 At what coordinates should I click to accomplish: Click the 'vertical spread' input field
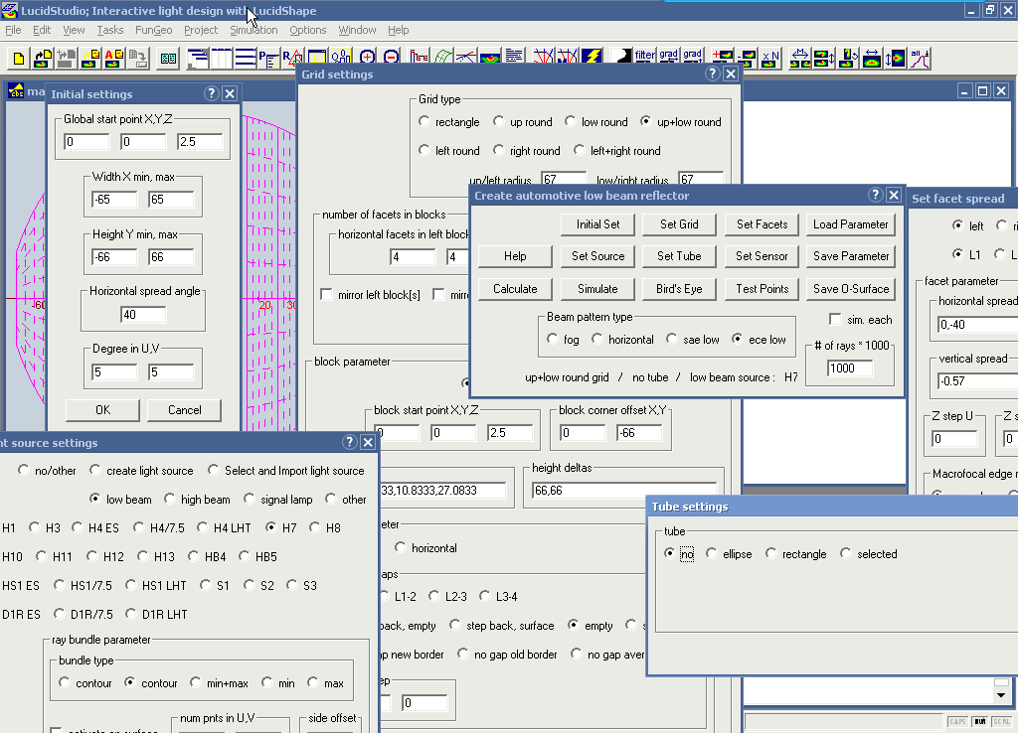click(x=978, y=381)
